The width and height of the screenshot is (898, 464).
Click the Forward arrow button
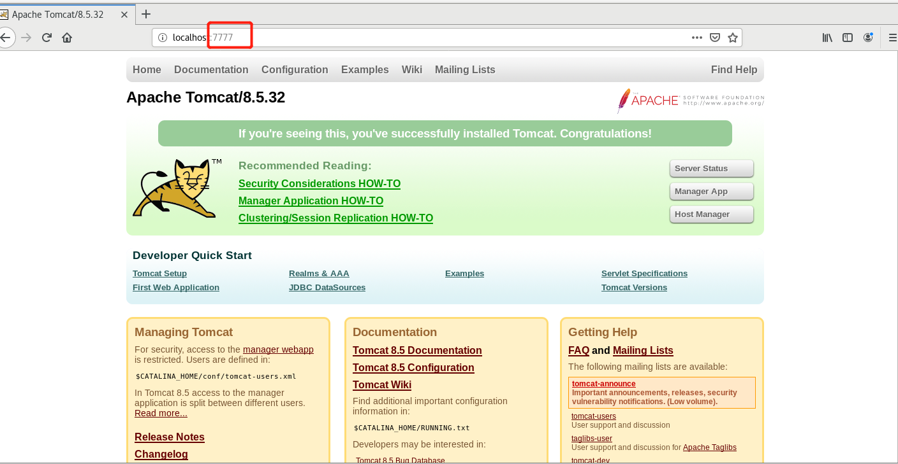coord(26,38)
